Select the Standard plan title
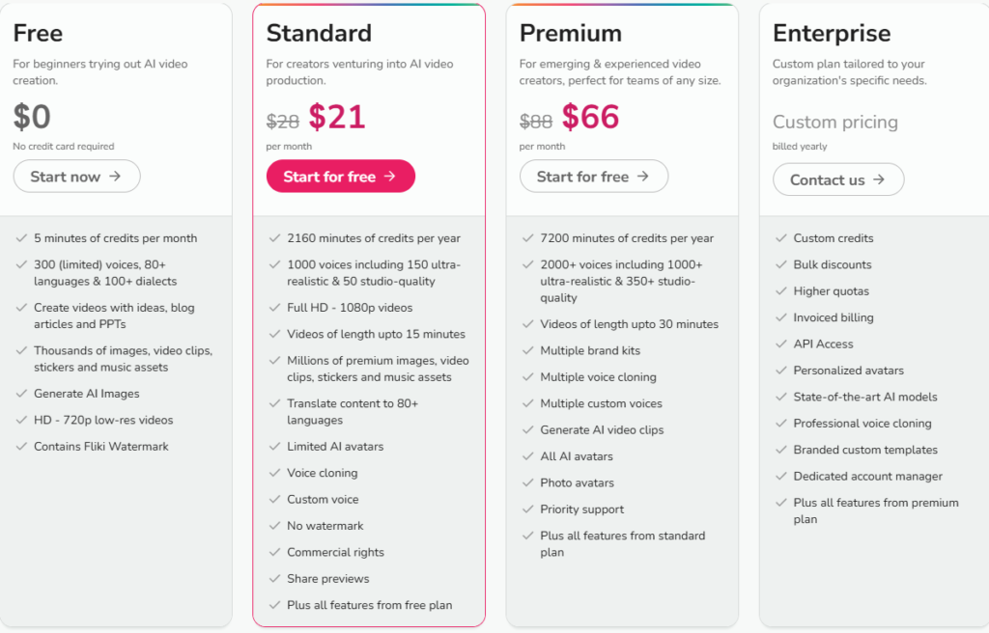Screen dimensions: 989x633 pos(319,33)
